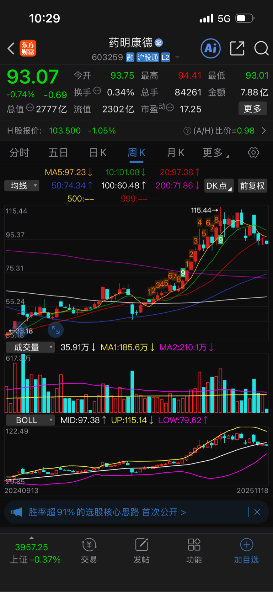Tap the 3957.25 上证 index value
Screen dimensions: 273x592
pyautogui.click(x=31, y=547)
